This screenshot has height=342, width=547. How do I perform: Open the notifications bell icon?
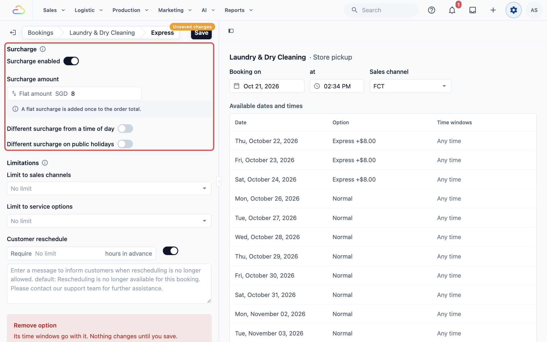(452, 10)
